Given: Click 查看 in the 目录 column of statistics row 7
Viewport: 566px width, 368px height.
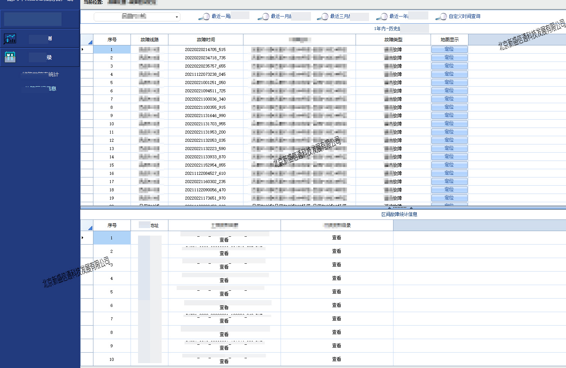Looking at the screenshot, I should (336, 318).
